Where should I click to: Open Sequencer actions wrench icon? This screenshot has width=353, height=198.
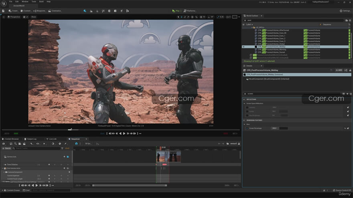32,144
